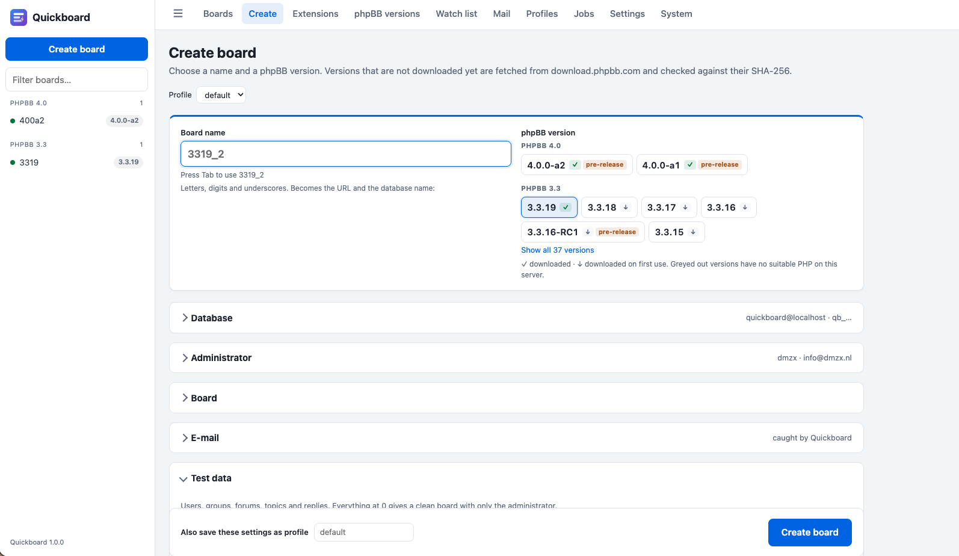Select phpBB version 3.3.15
Viewport: 959px width, 556px height.
tap(677, 232)
